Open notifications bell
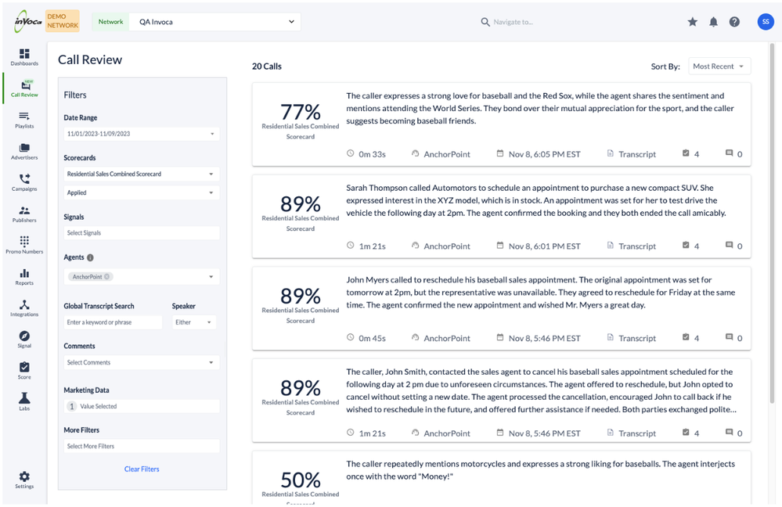This screenshot has height=507, width=782. [x=713, y=22]
